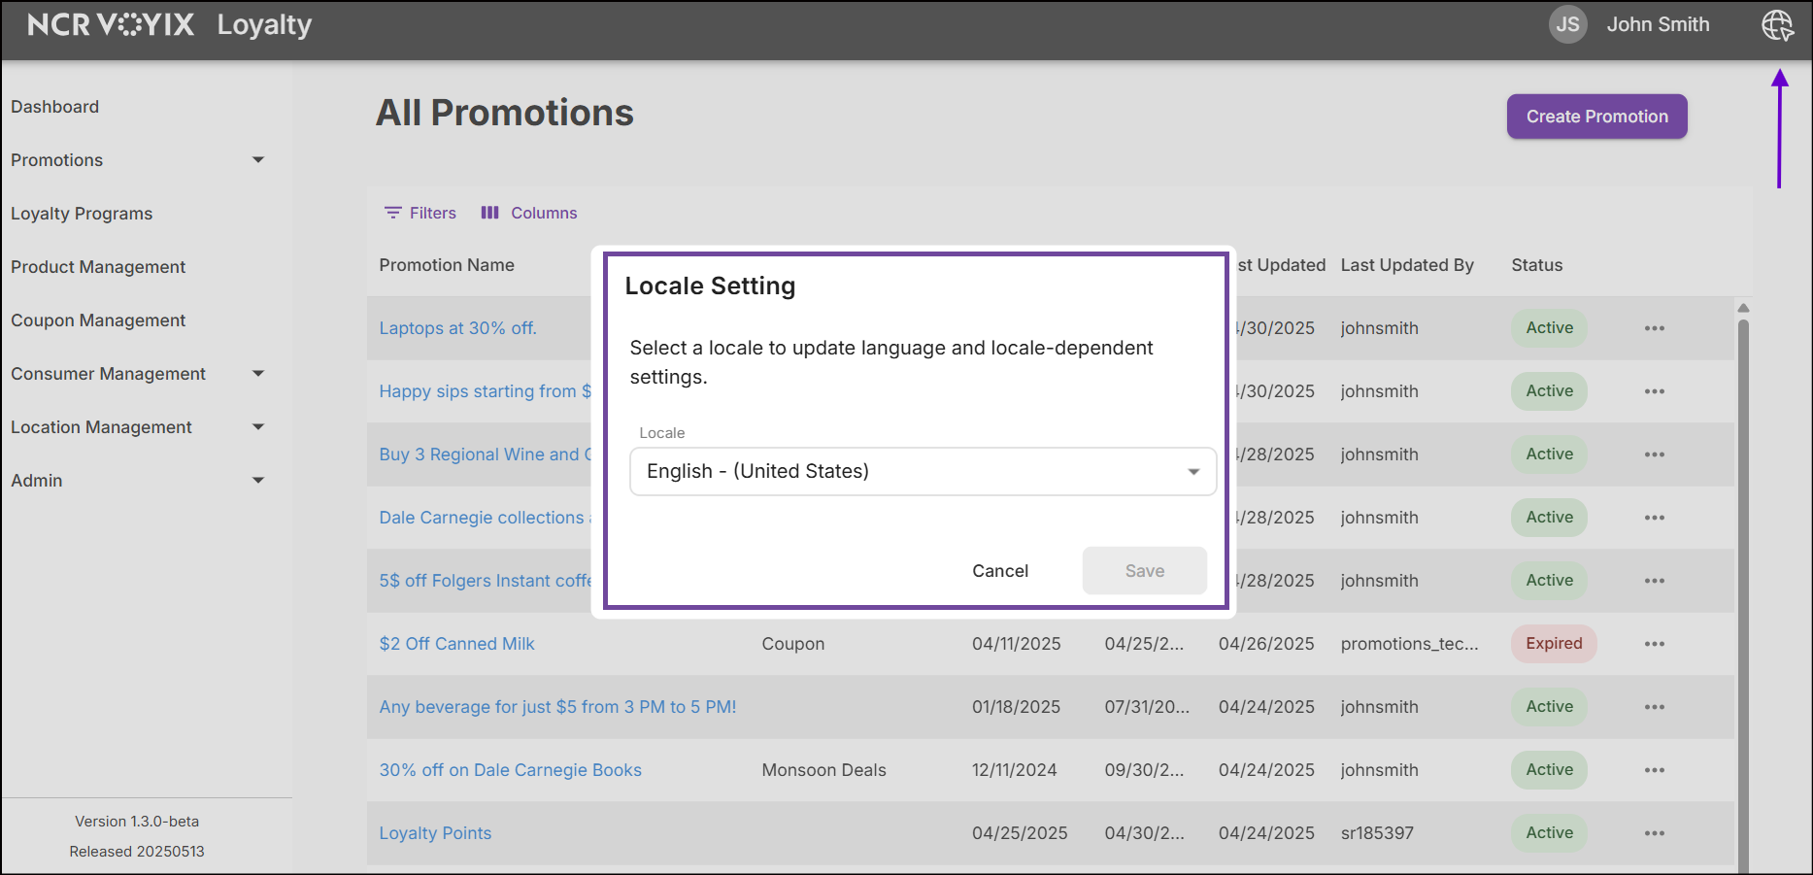
Task: Click sr185397 last updated by cell
Action: (x=1377, y=833)
